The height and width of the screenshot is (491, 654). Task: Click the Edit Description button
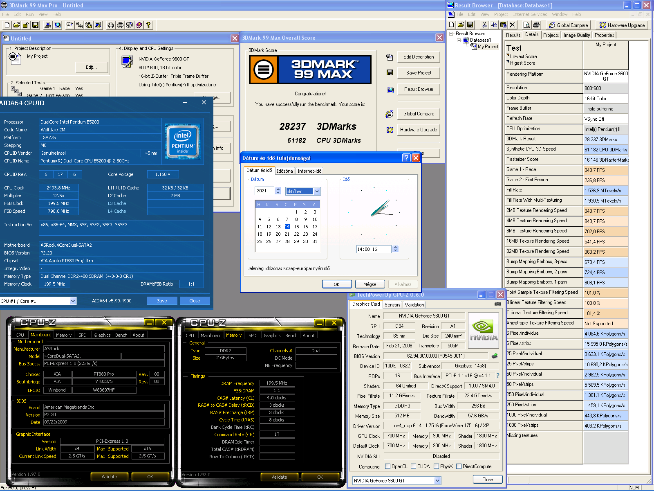coord(419,57)
